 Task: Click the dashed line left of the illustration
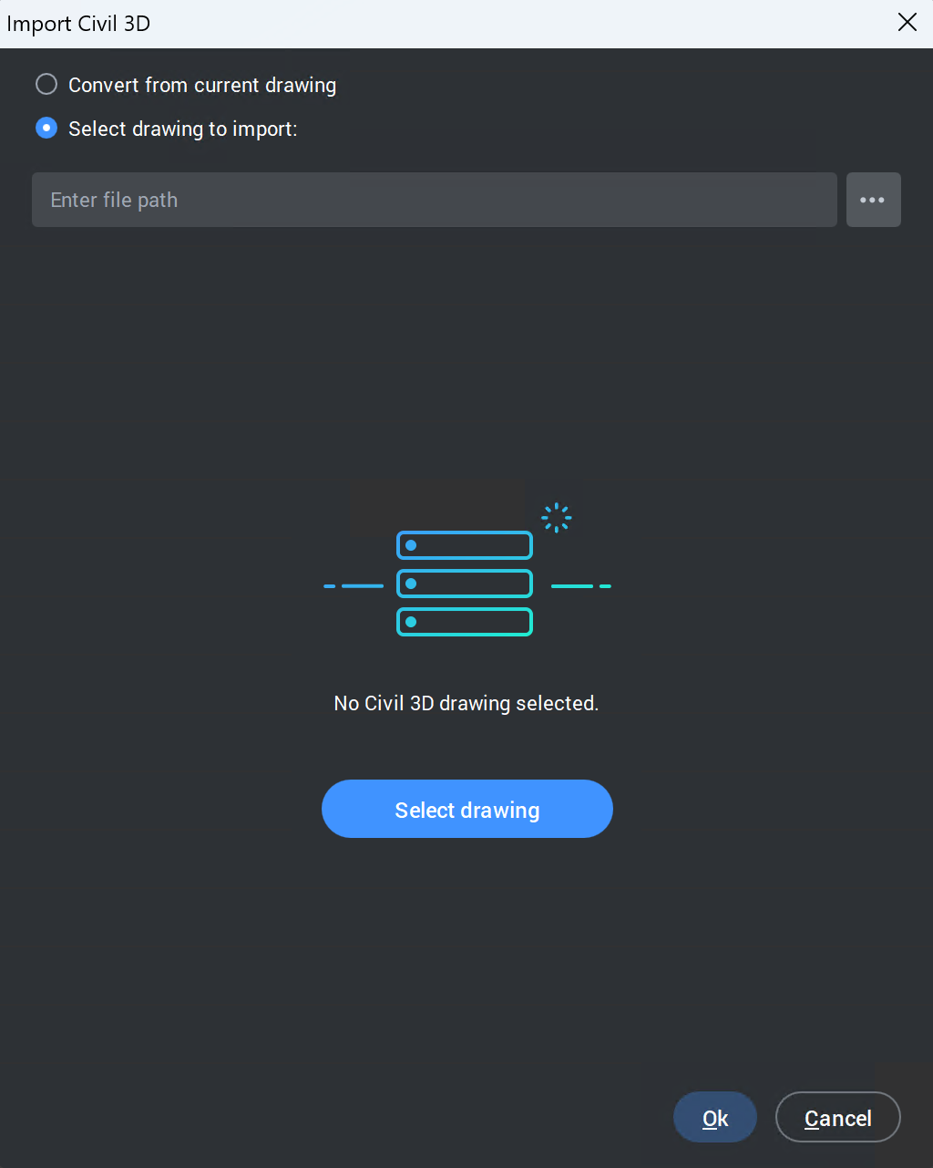[354, 585]
